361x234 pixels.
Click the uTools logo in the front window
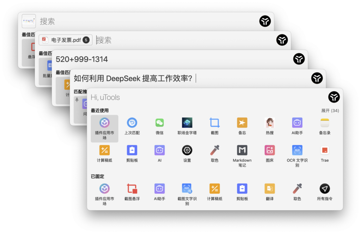coord(334,97)
